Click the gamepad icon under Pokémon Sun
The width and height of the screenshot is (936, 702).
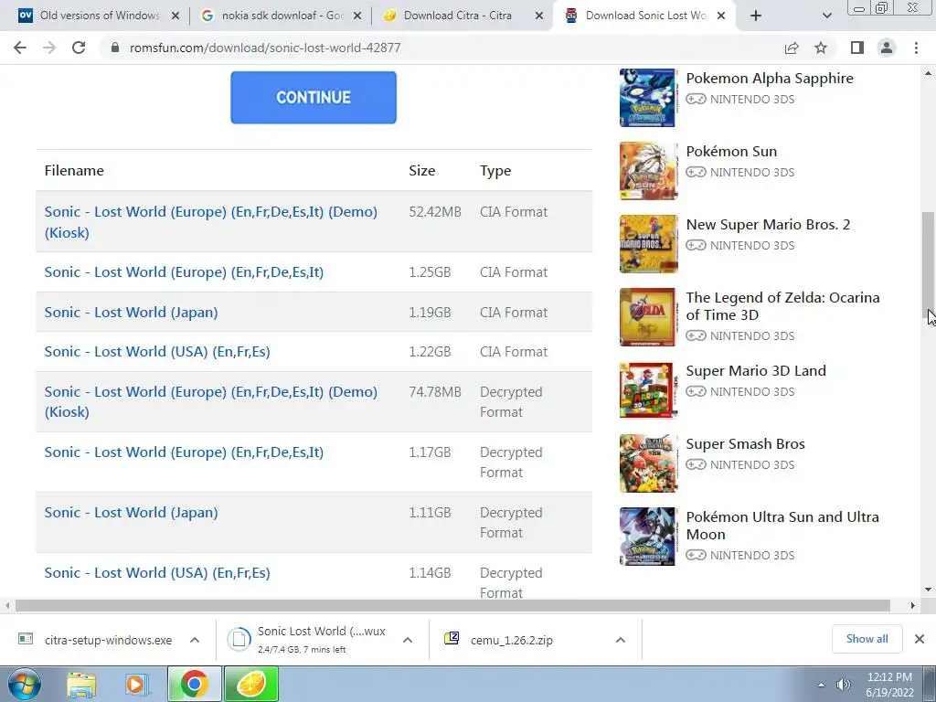696,172
